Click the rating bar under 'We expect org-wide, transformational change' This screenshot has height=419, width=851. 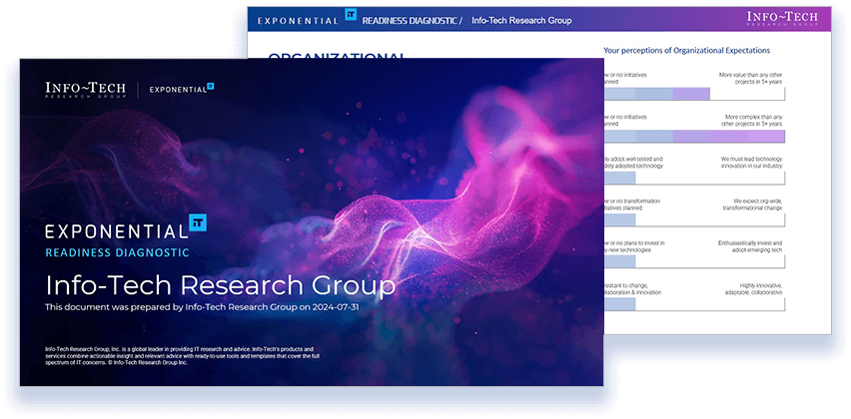tap(694, 219)
